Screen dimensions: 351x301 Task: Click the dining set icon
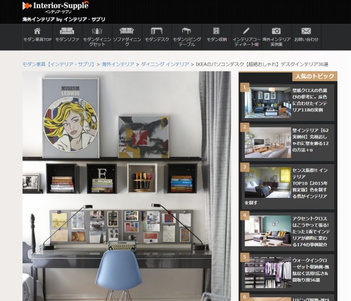coord(97,31)
